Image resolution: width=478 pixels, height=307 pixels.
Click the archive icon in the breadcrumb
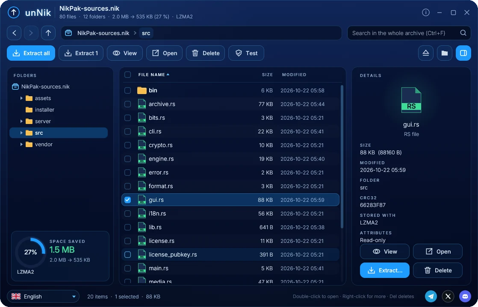click(x=68, y=33)
